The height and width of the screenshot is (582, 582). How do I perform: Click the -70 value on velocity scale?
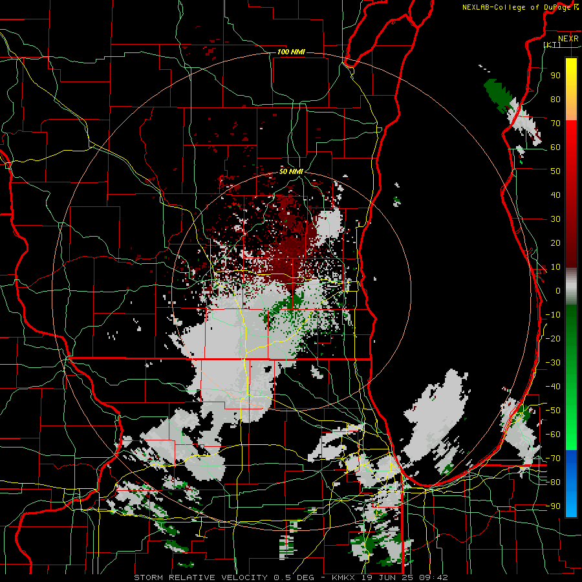tap(553, 458)
